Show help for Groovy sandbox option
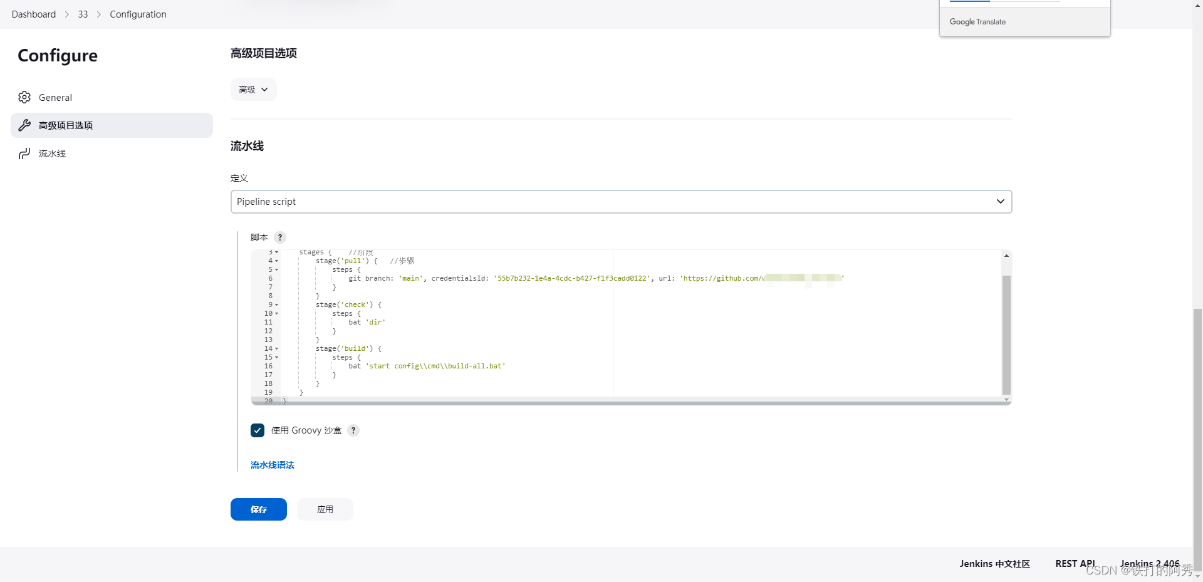Screen dimensions: 1203x582 click(353, 430)
